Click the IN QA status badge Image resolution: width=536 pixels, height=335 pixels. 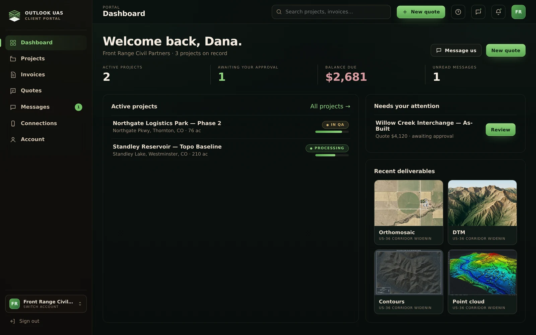[x=335, y=125]
